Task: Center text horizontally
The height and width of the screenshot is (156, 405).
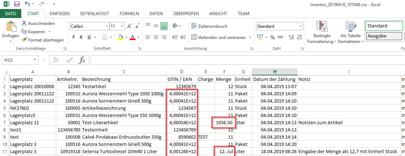Action: click(x=156, y=37)
